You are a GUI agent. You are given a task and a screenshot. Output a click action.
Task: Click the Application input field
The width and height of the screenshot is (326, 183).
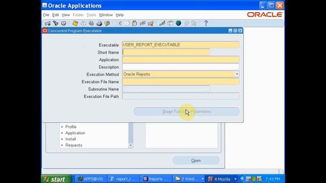click(180, 60)
